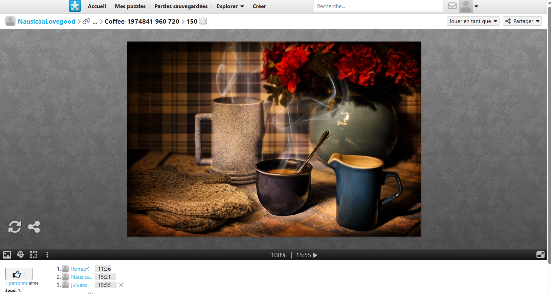Click NausicaaLovegood's avatar in breadcrumb
This screenshot has width=551, height=294.
tap(10, 21)
